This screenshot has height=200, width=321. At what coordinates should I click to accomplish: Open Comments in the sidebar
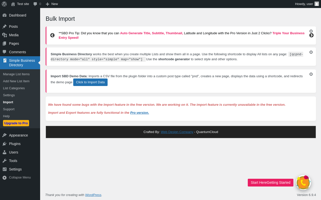click(20, 52)
